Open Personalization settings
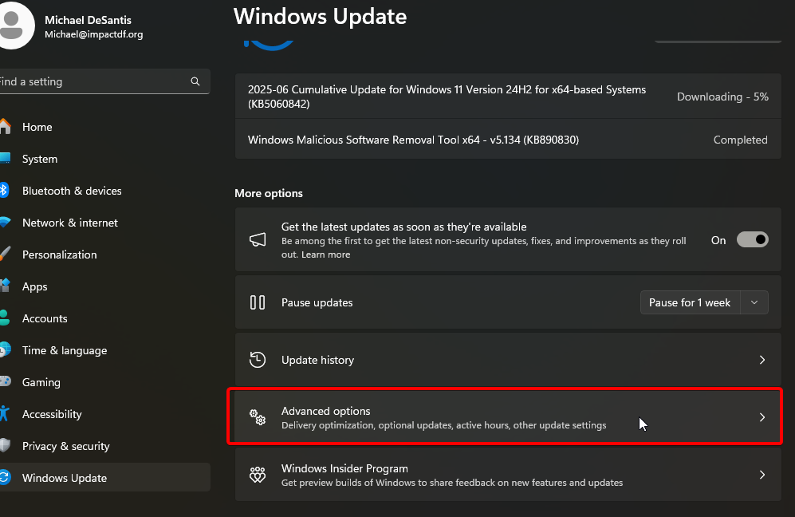 click(59, 255)
